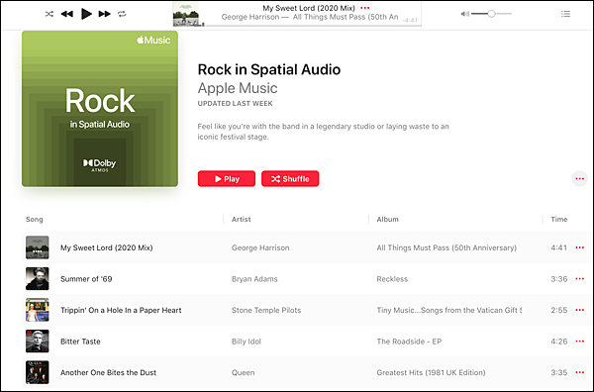Skip back to the previous track
Viewport: 594px width, 392px height.
pos(67,14)
